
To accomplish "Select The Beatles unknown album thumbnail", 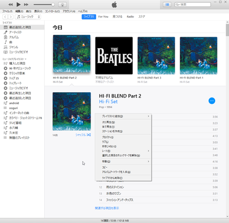I will pyautogui.click(x=114, y=56).
